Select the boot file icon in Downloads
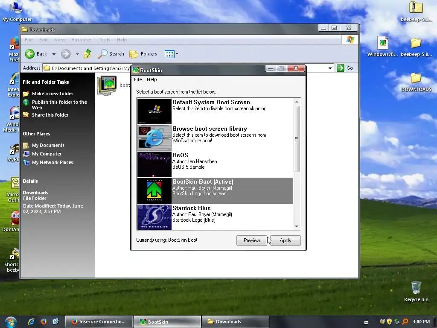This screenshot has width=437, height=328. pos(107,85)
